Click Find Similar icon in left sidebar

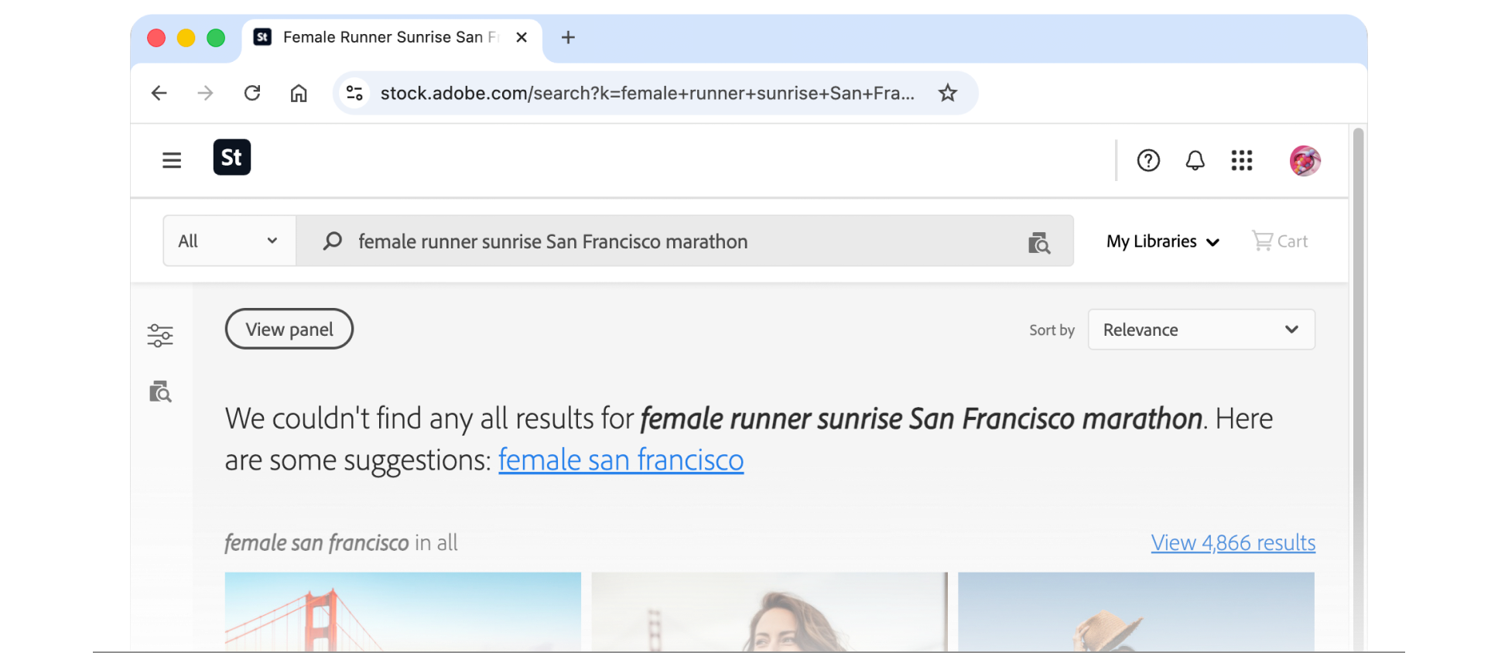pos(160,392)
